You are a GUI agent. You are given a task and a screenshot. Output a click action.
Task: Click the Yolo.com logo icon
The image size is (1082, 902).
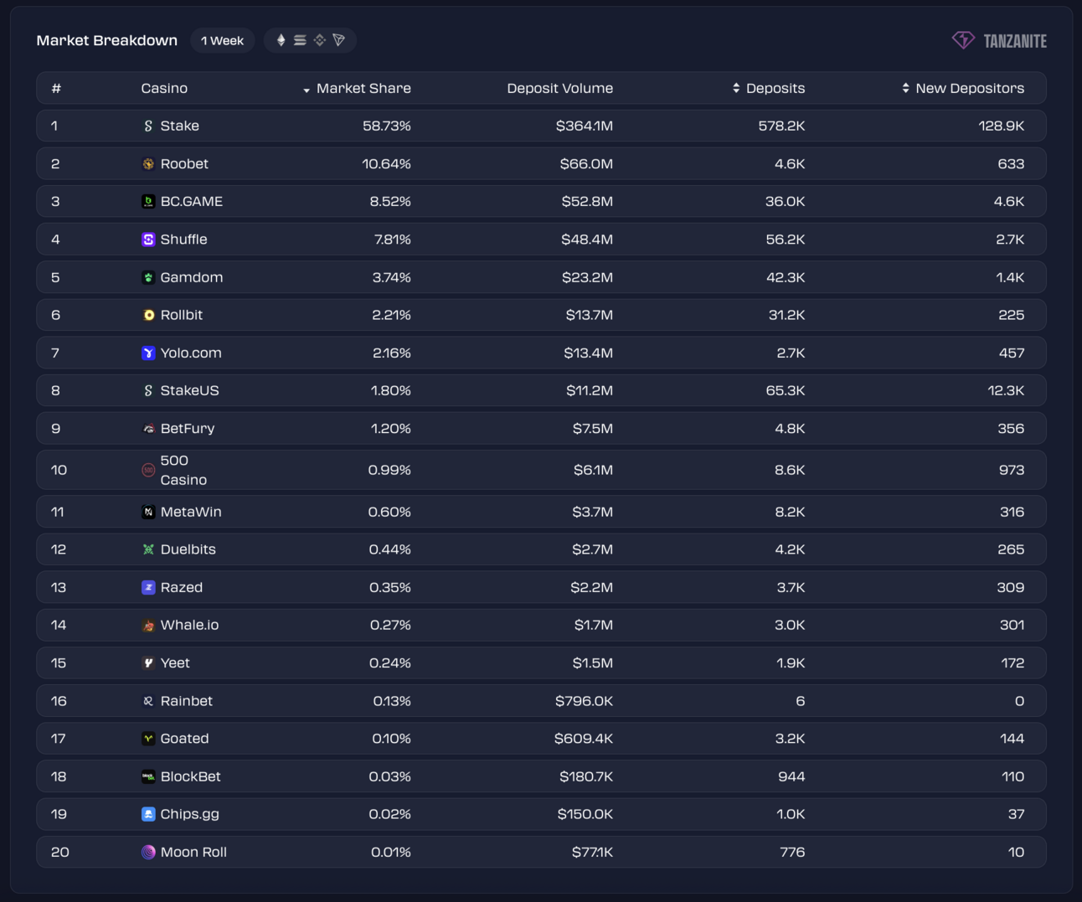pos(148,353)
